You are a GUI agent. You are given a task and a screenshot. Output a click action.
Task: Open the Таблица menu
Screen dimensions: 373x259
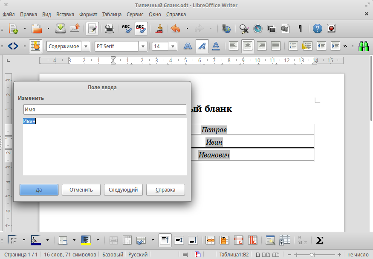[x=111, y=14]
